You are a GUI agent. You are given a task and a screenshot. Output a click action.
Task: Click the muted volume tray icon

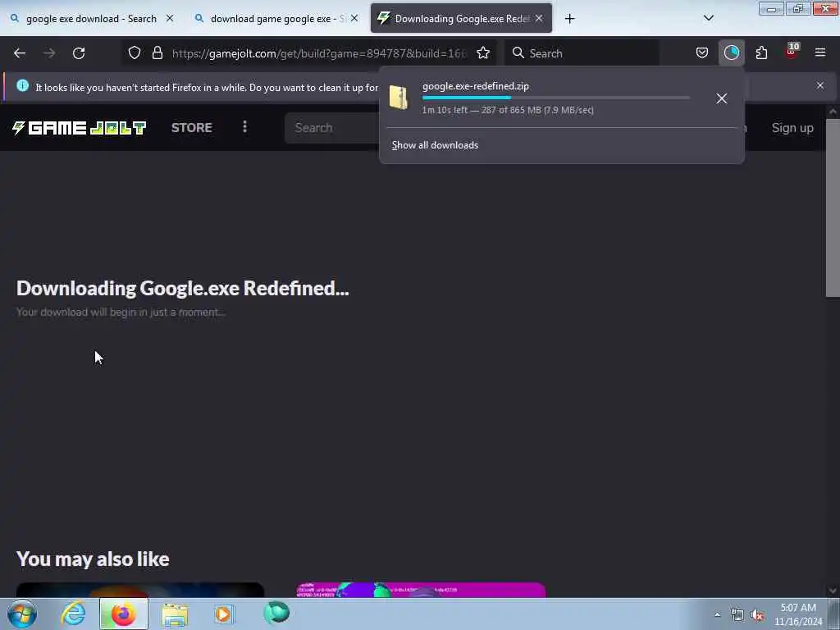758,615
